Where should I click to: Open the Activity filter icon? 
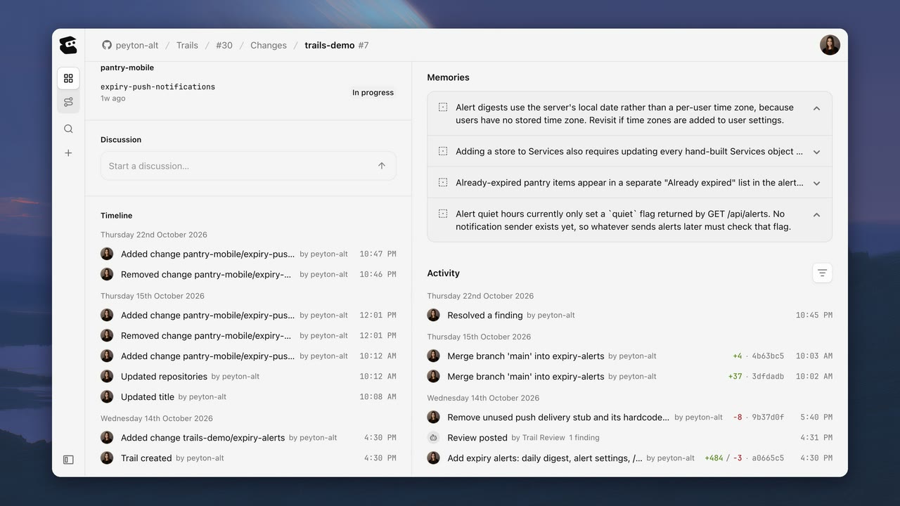(x=822, y=273)
